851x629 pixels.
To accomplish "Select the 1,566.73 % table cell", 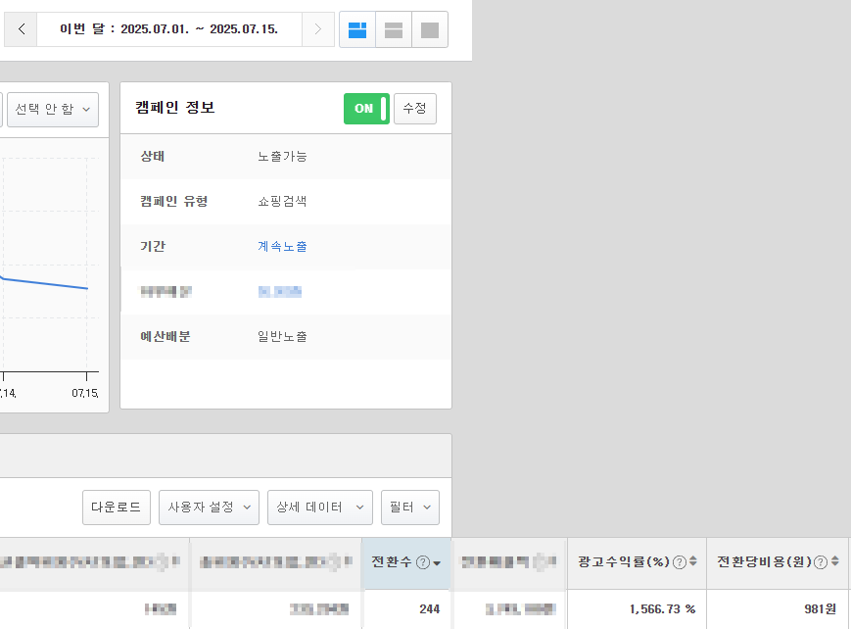I will (x=637, y=609).
